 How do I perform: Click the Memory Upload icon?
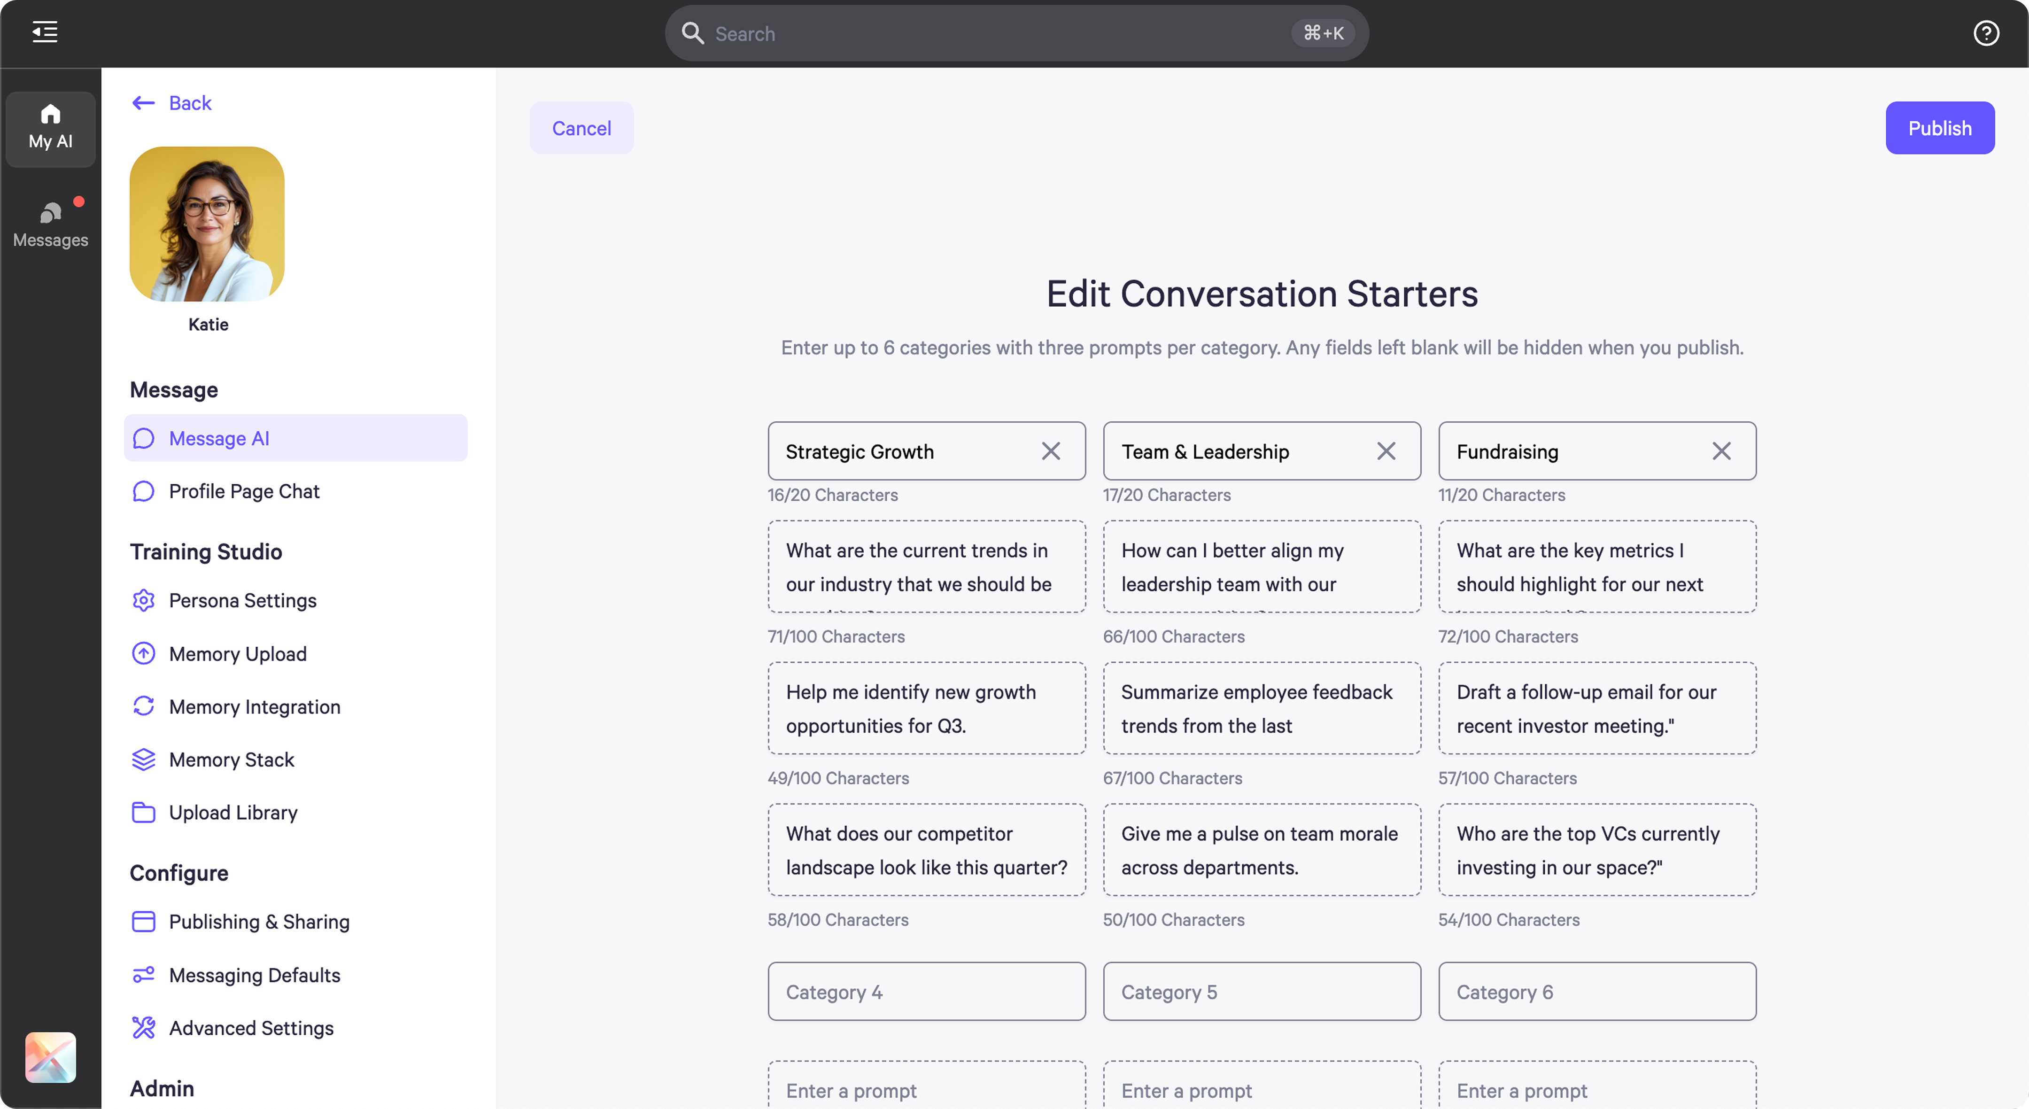(x=143, y=653)
